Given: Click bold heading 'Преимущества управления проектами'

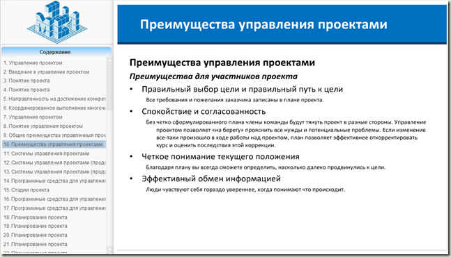Looking at the screenshot, I should point(222,63).
